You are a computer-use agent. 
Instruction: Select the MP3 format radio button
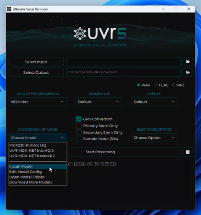pyautogui.click(x=174, y=85)
